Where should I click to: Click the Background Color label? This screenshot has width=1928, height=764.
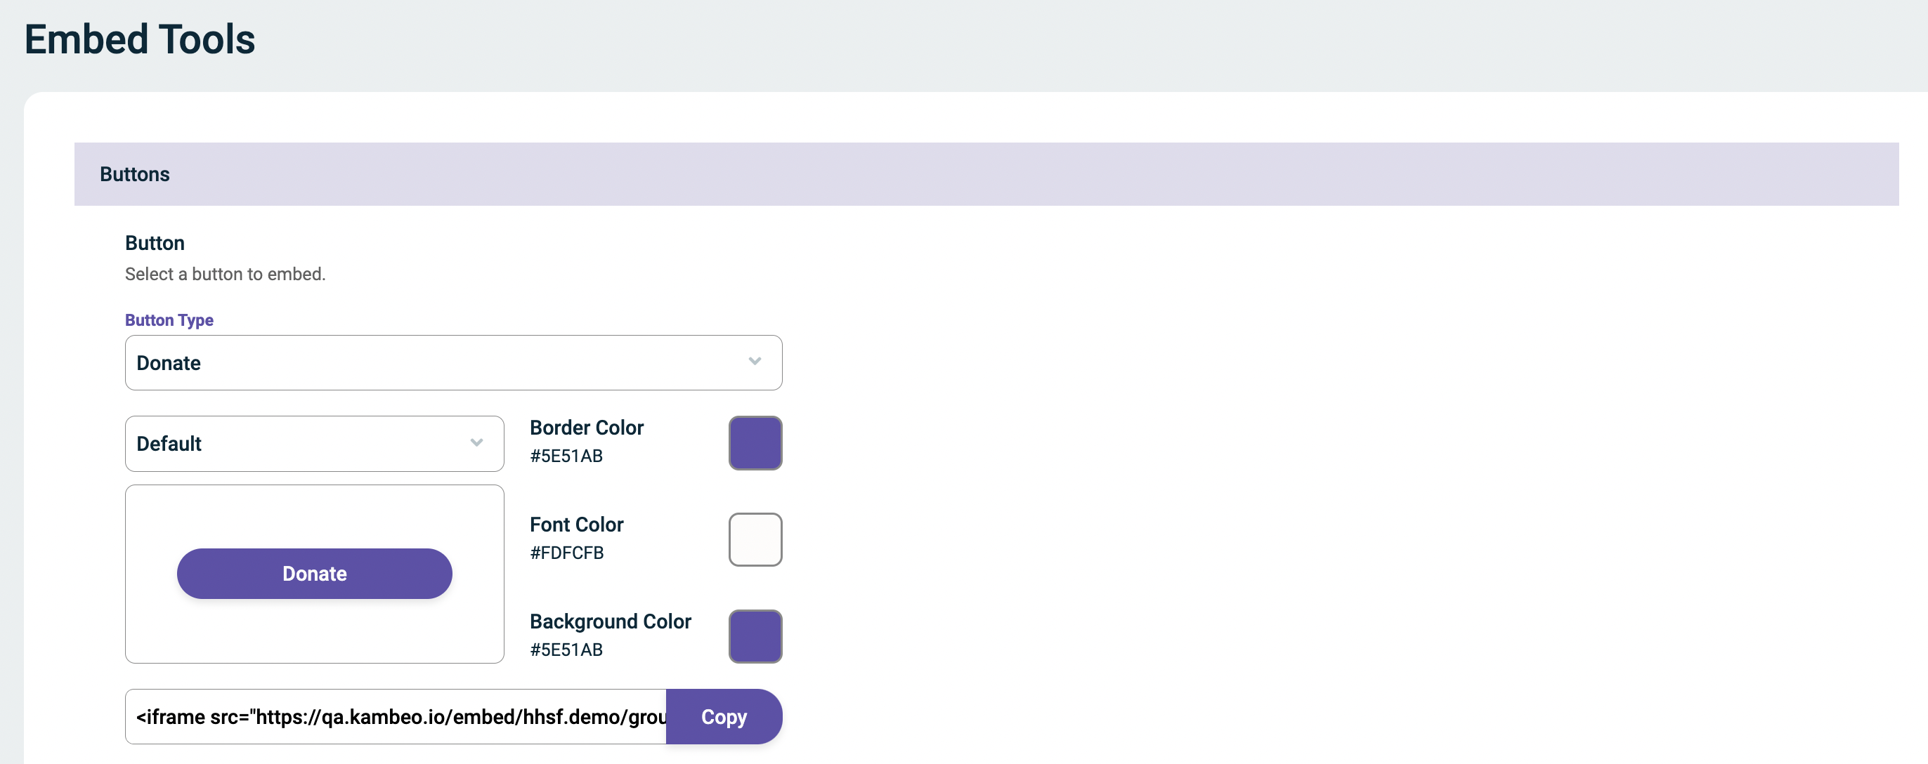pyautogui.click(x=610, y=622)
